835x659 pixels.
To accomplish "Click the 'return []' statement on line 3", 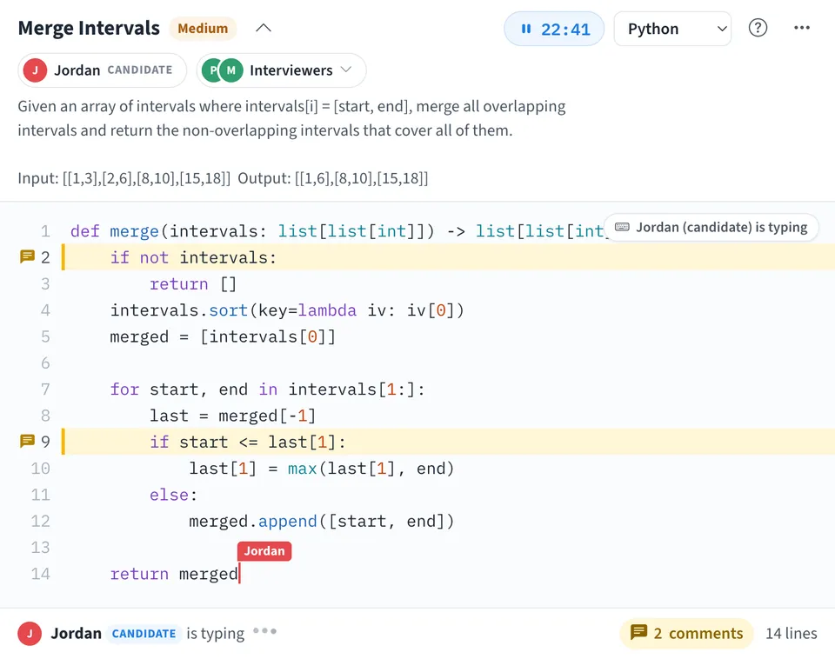I will (193, 284).
